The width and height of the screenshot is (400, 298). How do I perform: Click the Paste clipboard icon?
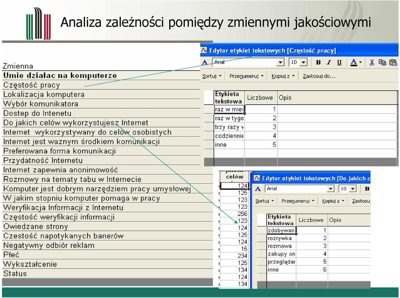(x=393, y=62)
